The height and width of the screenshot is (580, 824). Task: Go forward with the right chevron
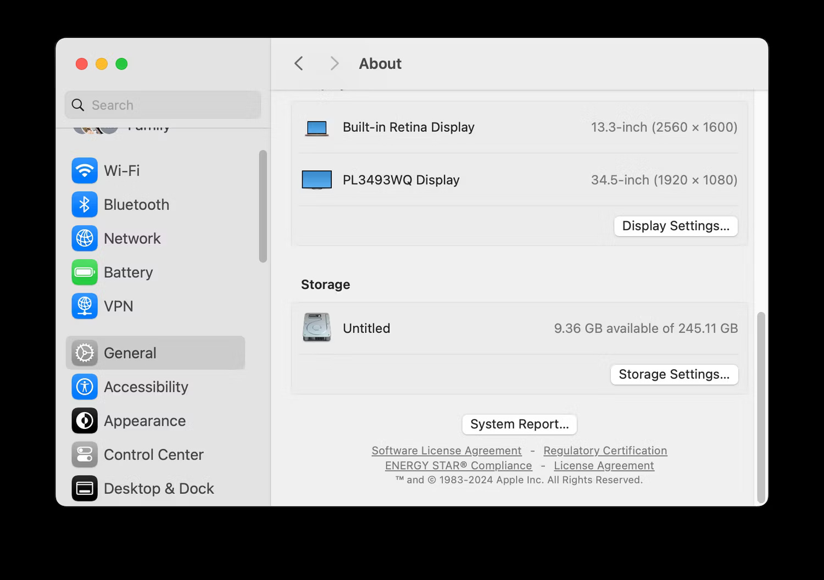coord(334,64)
